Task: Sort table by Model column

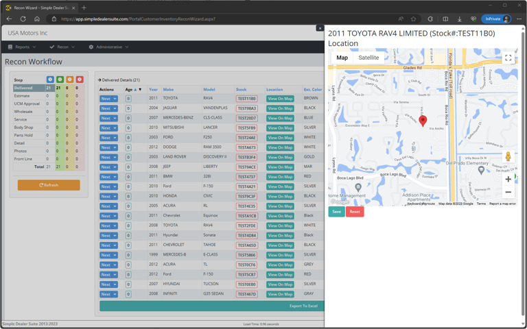Action: [209, 90]
